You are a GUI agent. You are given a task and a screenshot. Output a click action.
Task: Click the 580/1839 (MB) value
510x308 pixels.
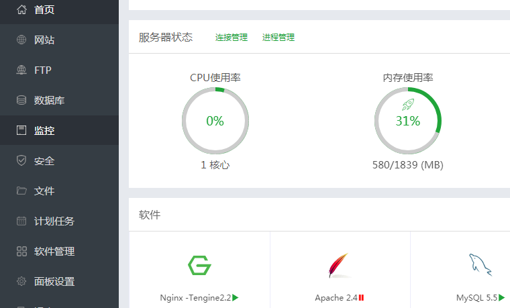(408, 165)
